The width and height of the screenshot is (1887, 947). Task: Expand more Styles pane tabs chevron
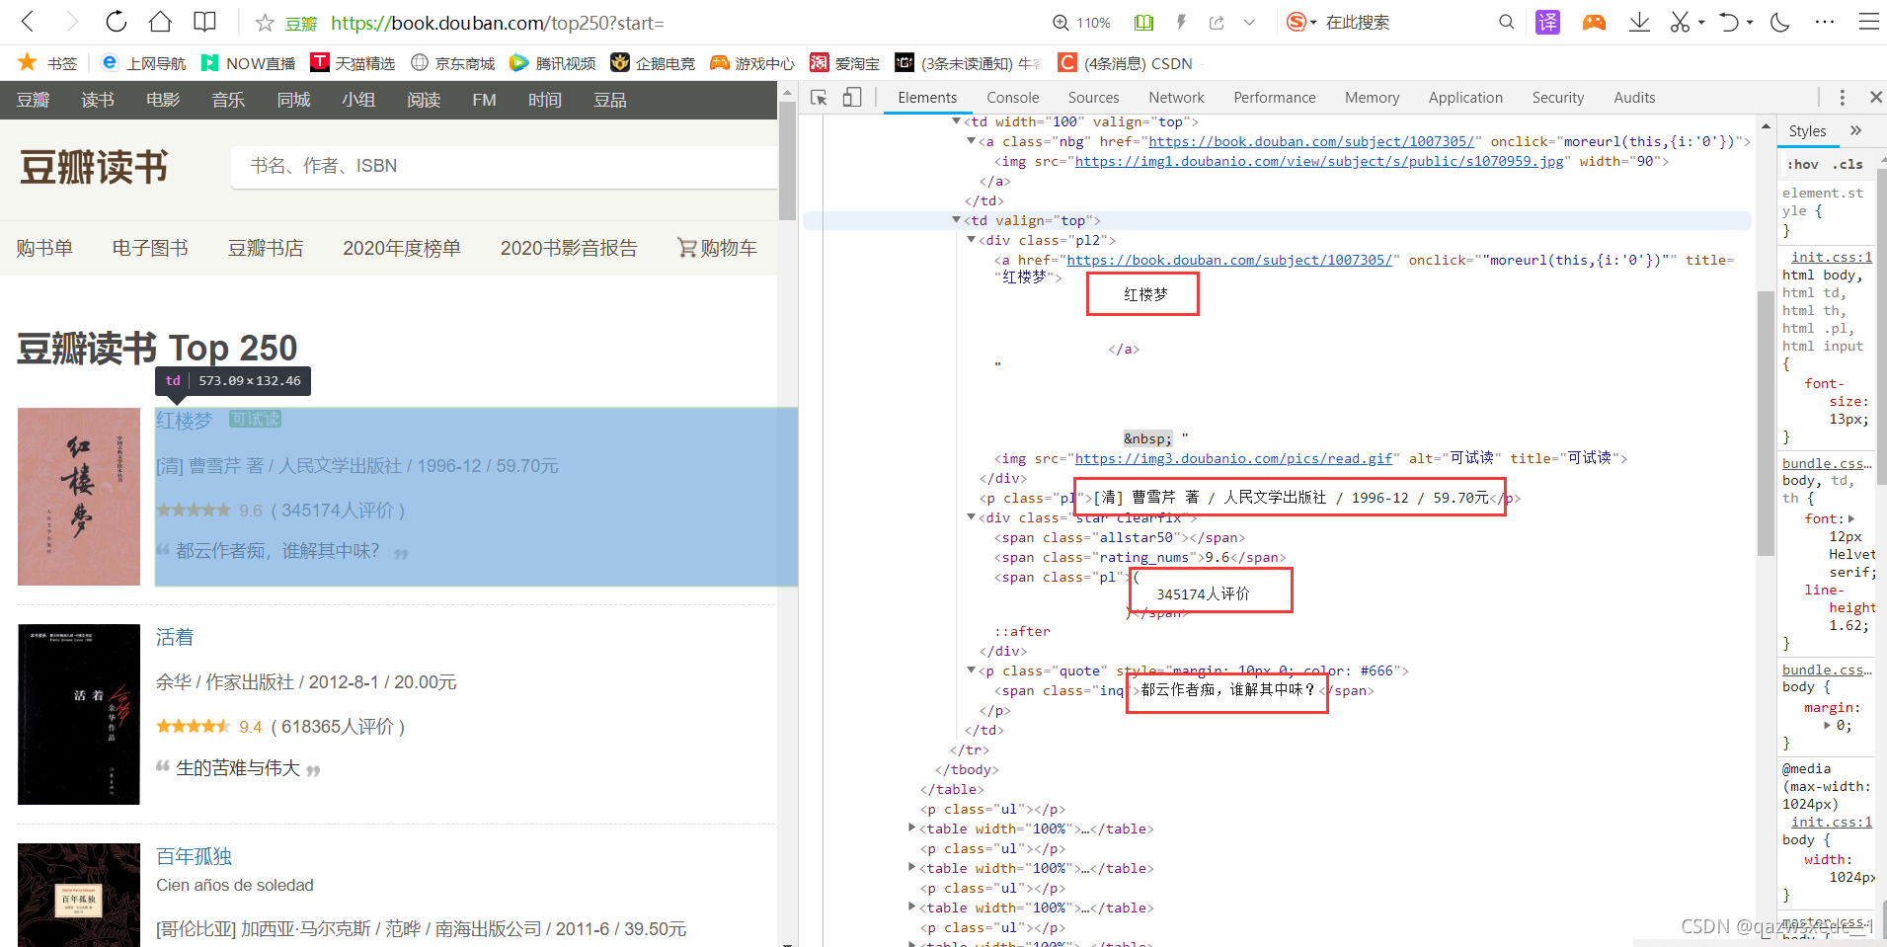click(1855, 130)
